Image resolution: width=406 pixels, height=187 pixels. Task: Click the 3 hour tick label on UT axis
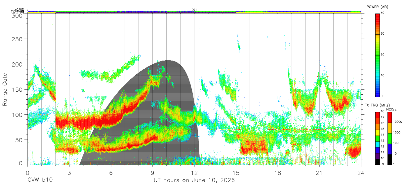tap(69, 172)
